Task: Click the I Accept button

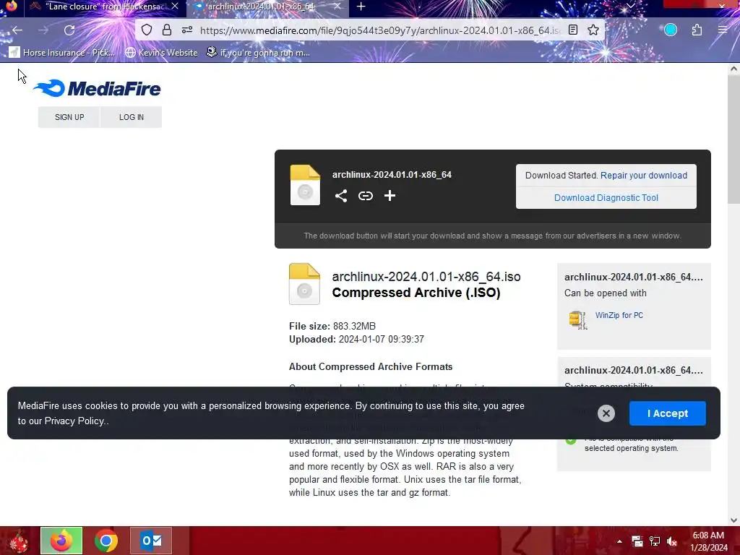Action: [x=667, y=413]
